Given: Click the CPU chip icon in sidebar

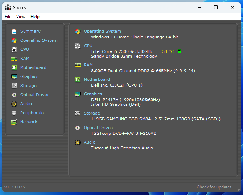Looking at the screenshot, I should pyautogui.click(x=14, y=50).
